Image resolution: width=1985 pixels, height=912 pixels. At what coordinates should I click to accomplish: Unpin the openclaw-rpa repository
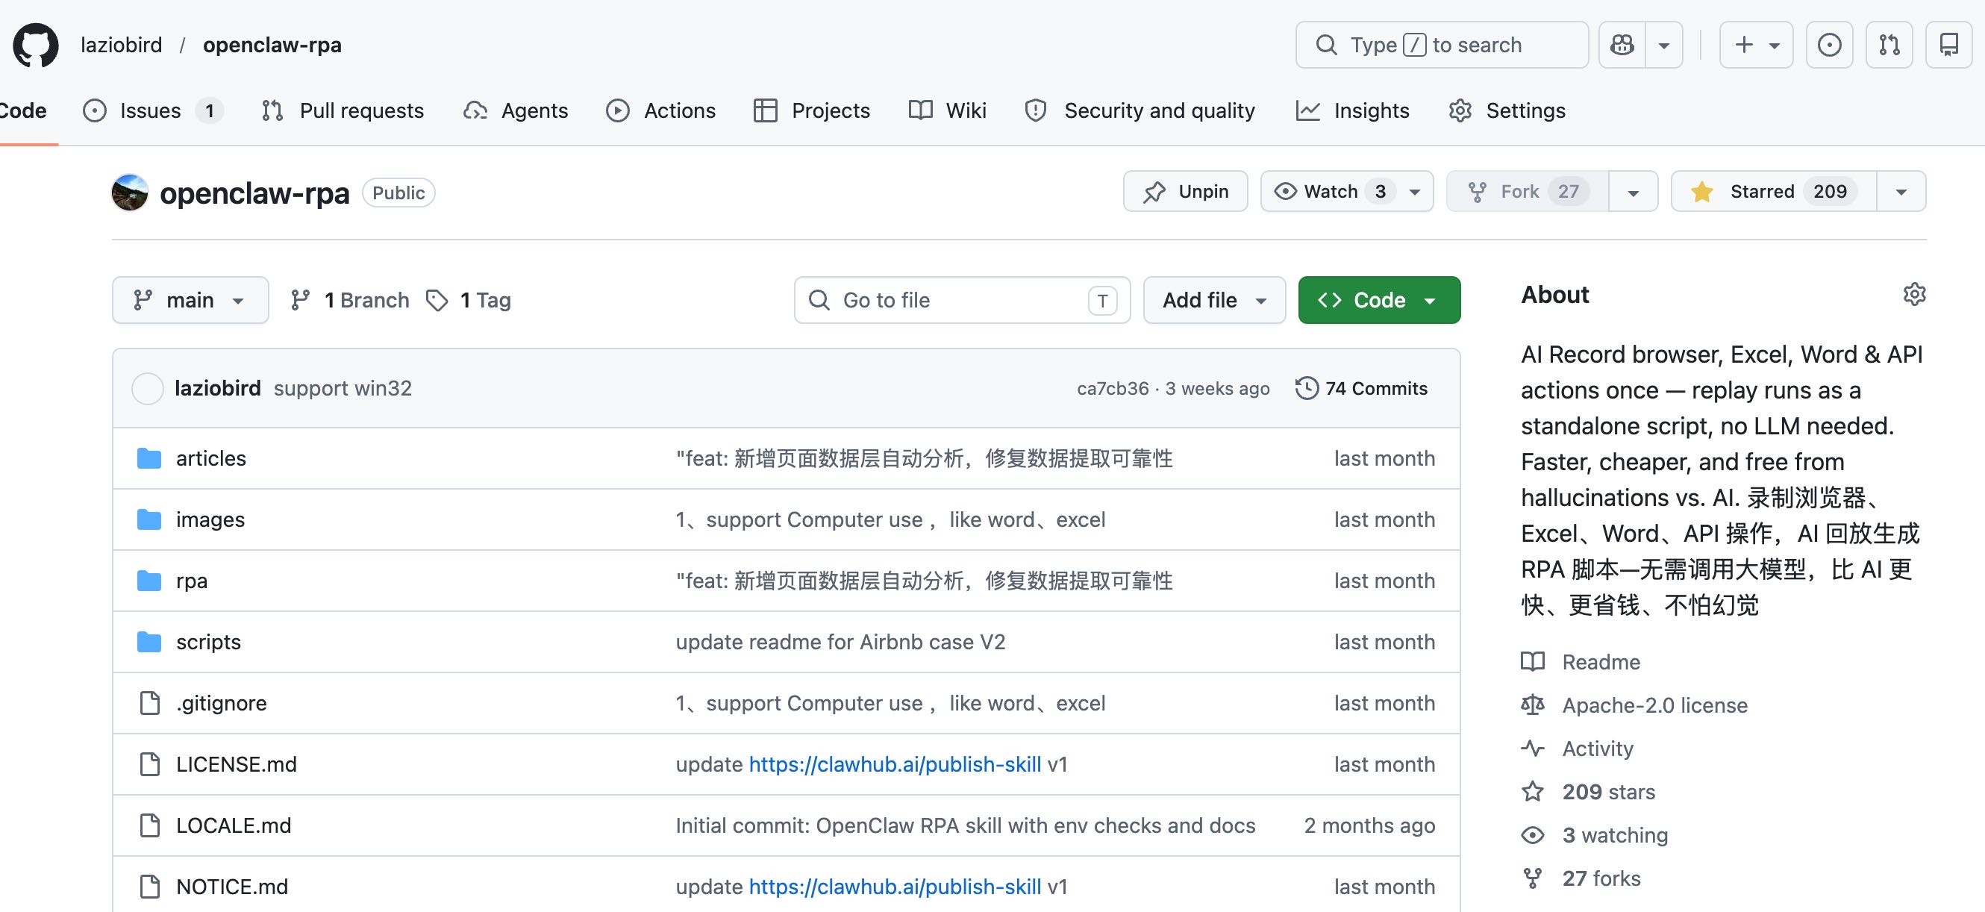1185,191
